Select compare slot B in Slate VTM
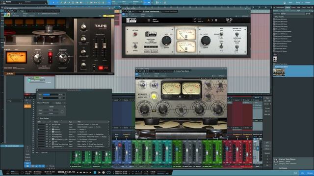Screen dimensions: 314x176 (216, 20)
